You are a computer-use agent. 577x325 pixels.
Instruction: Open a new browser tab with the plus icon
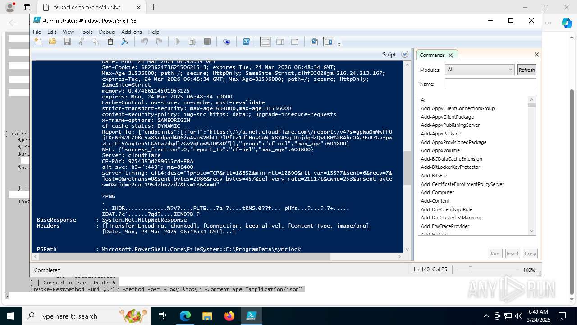click(153, 7)
